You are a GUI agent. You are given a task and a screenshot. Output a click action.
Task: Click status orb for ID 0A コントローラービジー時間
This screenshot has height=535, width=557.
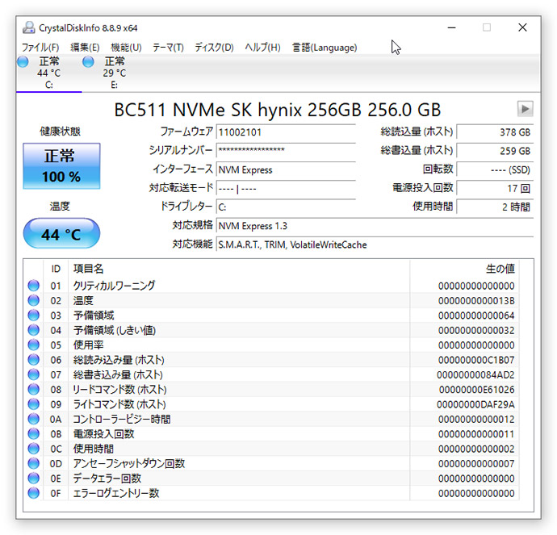point(34,419)
